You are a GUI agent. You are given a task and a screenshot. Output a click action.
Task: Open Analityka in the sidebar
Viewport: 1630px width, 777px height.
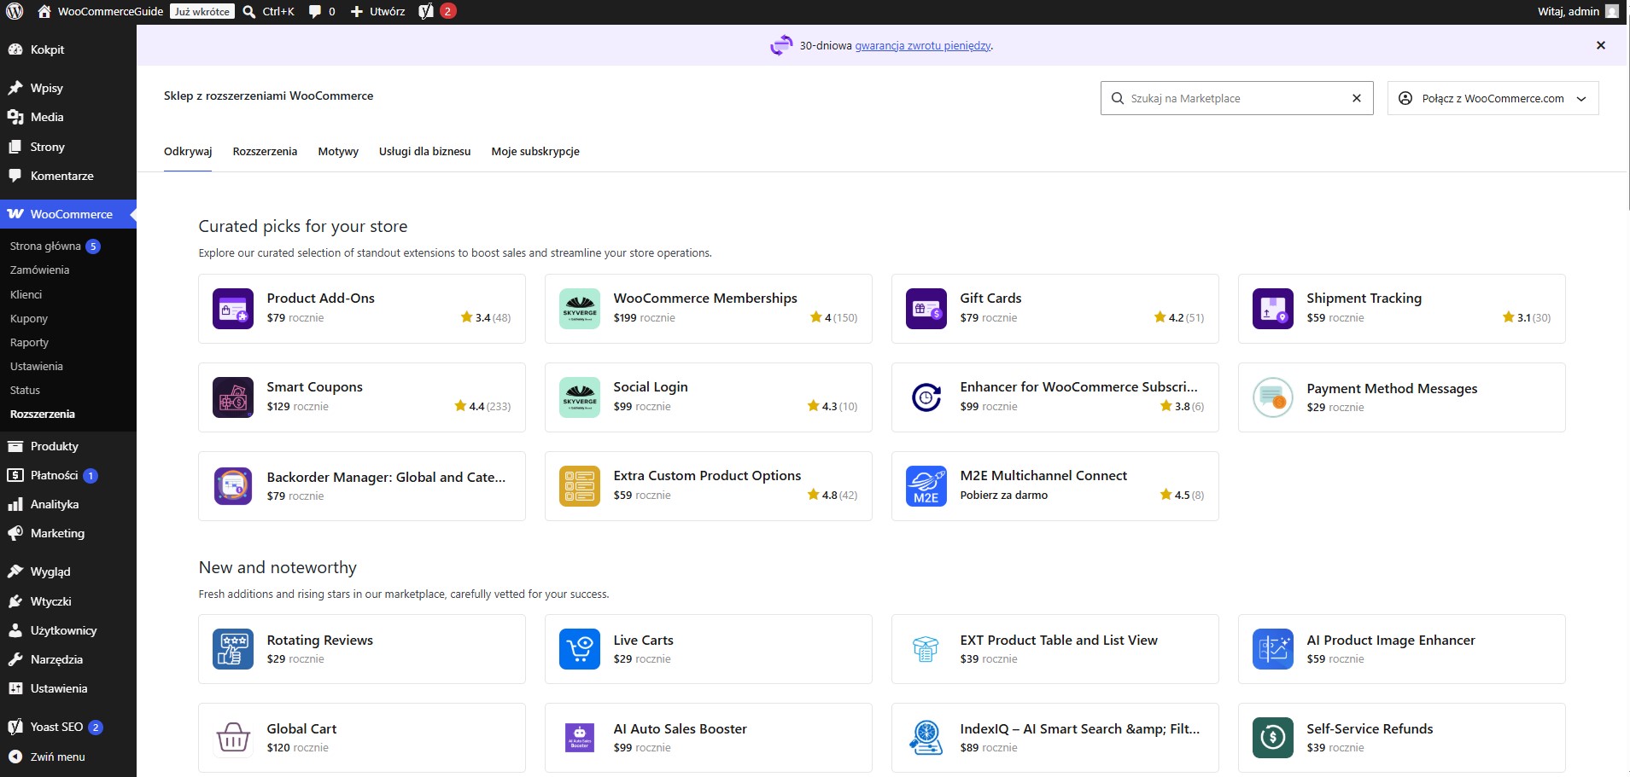(x=68, y=504)
